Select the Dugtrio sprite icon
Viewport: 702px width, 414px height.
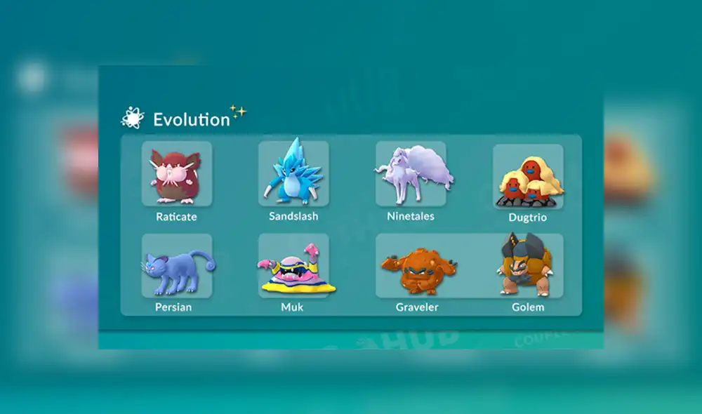[528, 175]
